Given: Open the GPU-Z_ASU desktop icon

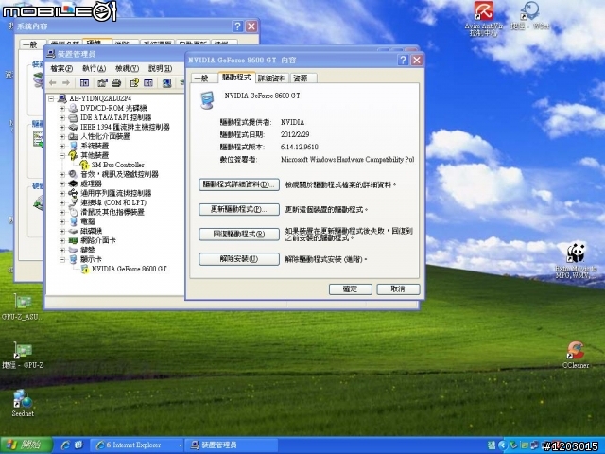Looking at the screenshot, I should tap(23, 306).
